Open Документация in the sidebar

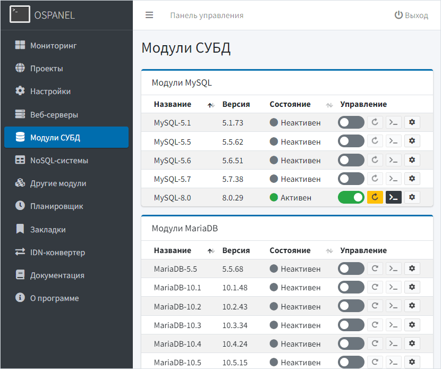pos(66,275)
